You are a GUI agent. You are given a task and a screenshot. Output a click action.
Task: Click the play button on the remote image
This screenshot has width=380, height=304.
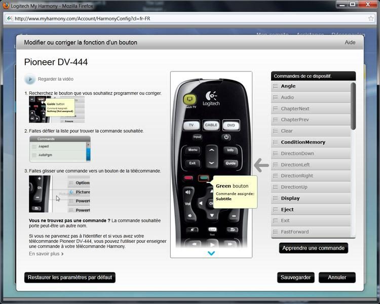click(x=212, y=244)
